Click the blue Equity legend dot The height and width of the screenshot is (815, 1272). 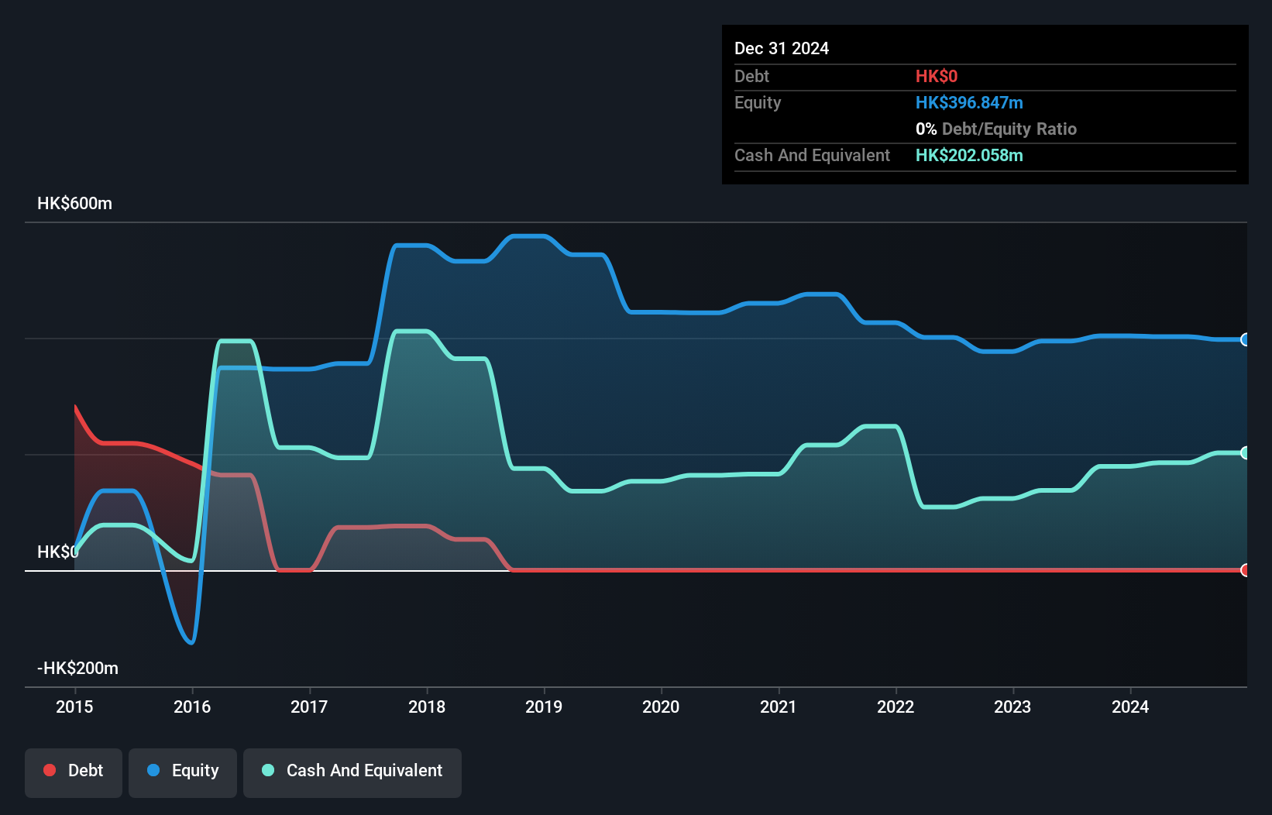(x=153, y=770)
